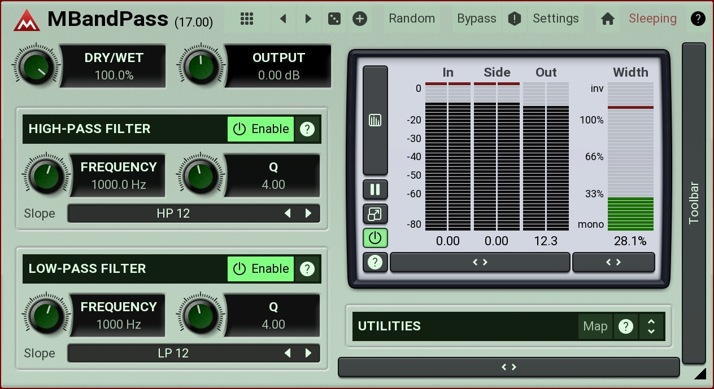
Task: Click the home icon
Action: click(608, 19)
